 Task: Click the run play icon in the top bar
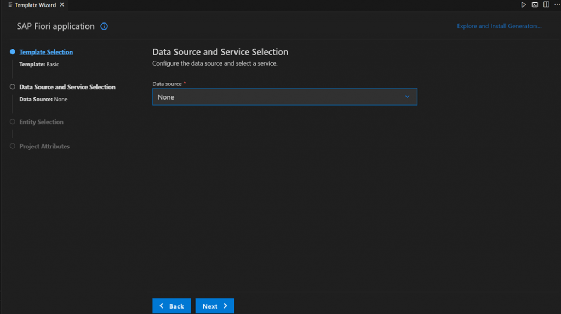(x=523, y=4)
